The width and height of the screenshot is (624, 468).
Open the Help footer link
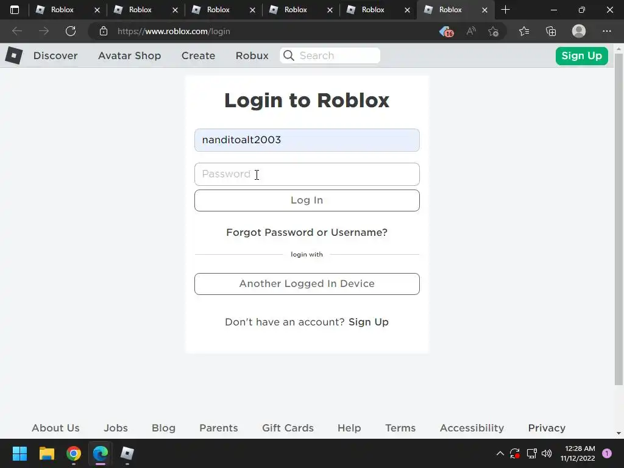tap(349, 428)
